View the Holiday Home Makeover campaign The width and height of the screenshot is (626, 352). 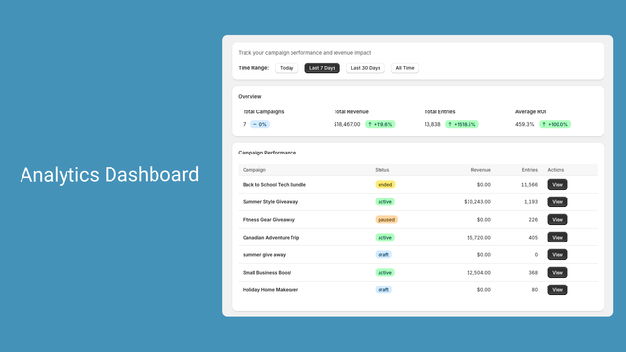click(x=558, y=289)
